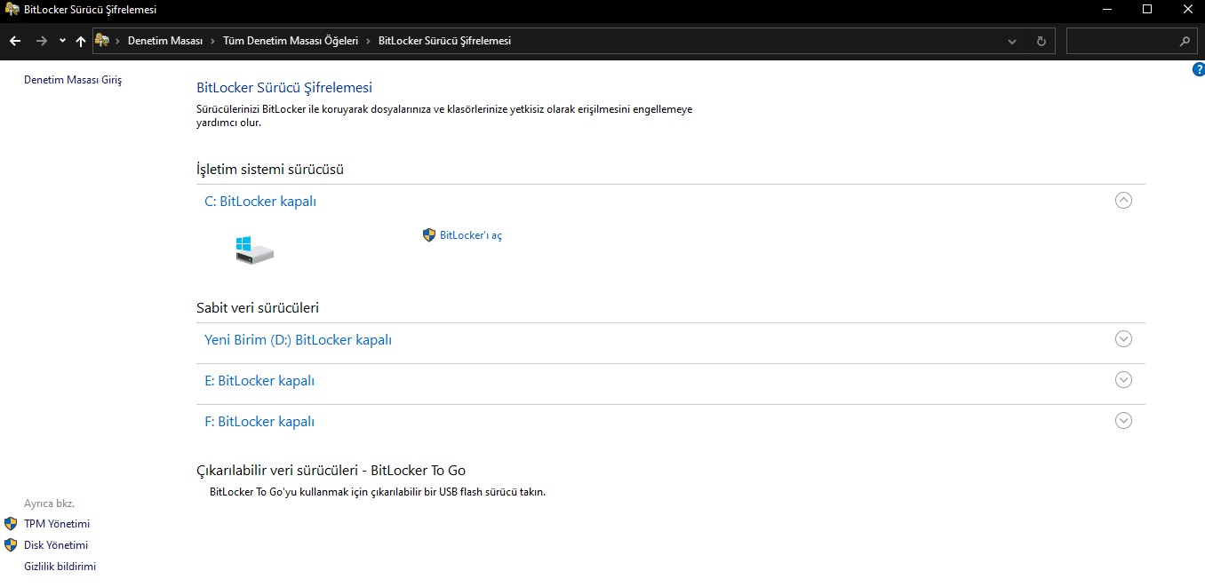Select BitLocker Sürücü Şifrelemesi breadcrumb
This screenshot has width=1205, height=587.
(444, 41)
